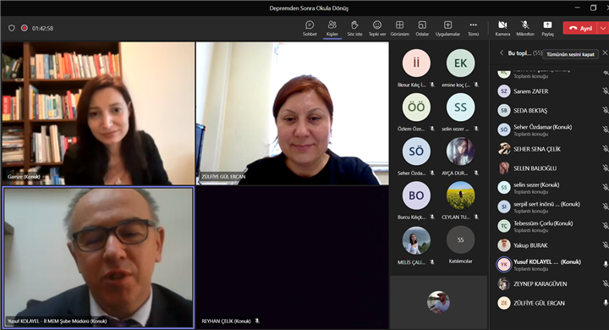Leave meeting with Ayrıl button
Image resolution: width=609 pixels, height=330 pixels.
(x=580, y=28)
